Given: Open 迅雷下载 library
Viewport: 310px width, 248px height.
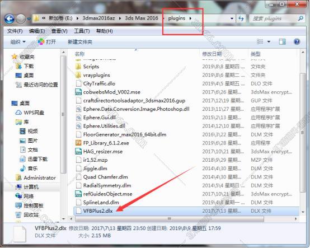Looking at the screenshot, I should [x=34, y=159].
